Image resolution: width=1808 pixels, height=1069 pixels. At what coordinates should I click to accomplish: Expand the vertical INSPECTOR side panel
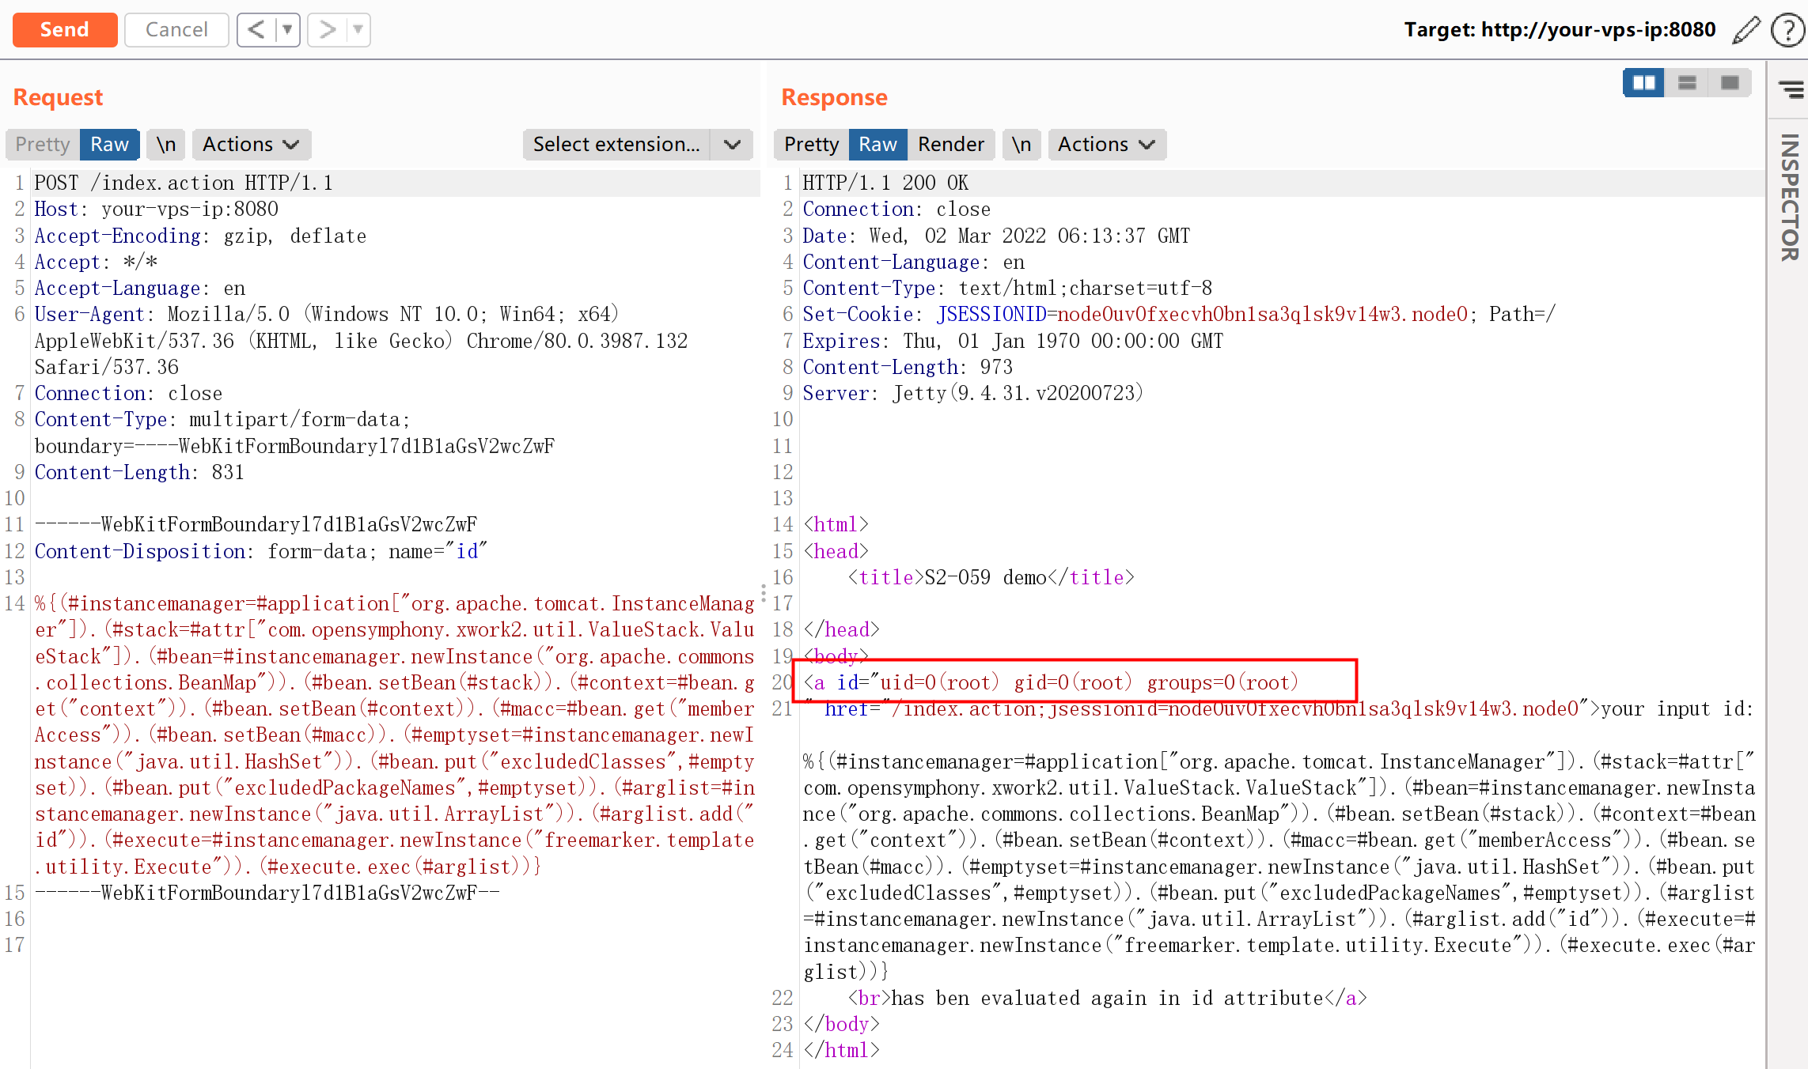point(1789,198)
